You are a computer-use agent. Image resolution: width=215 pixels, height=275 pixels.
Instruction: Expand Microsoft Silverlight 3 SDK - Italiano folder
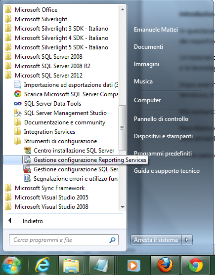point(61,29)
